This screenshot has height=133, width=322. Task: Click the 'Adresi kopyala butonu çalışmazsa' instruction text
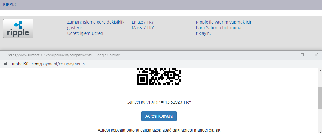click(159, 130)
